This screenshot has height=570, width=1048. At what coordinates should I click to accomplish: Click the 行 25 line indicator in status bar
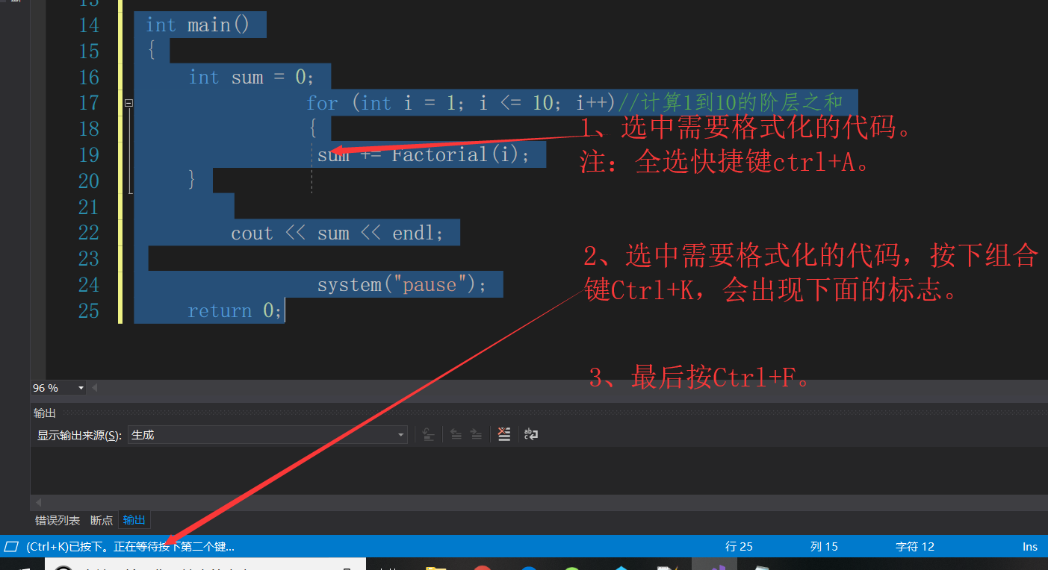click(739, 546)
